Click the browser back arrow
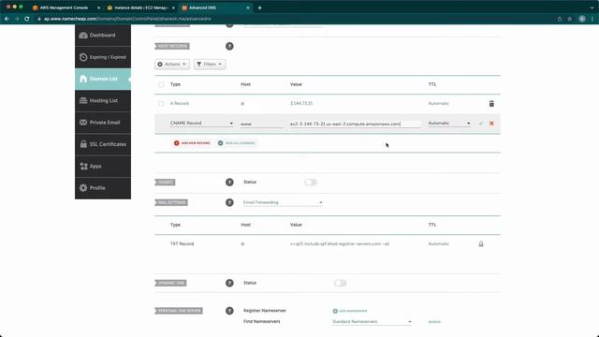This screenshot has height=337, width=599. 7,19
